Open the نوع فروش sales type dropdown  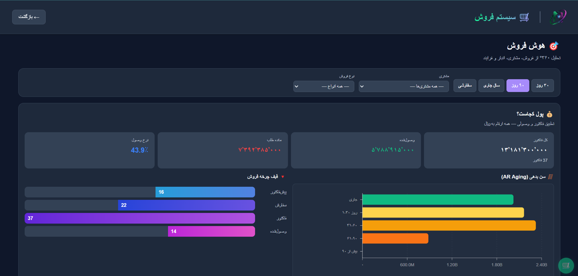(x=324, y=86)
